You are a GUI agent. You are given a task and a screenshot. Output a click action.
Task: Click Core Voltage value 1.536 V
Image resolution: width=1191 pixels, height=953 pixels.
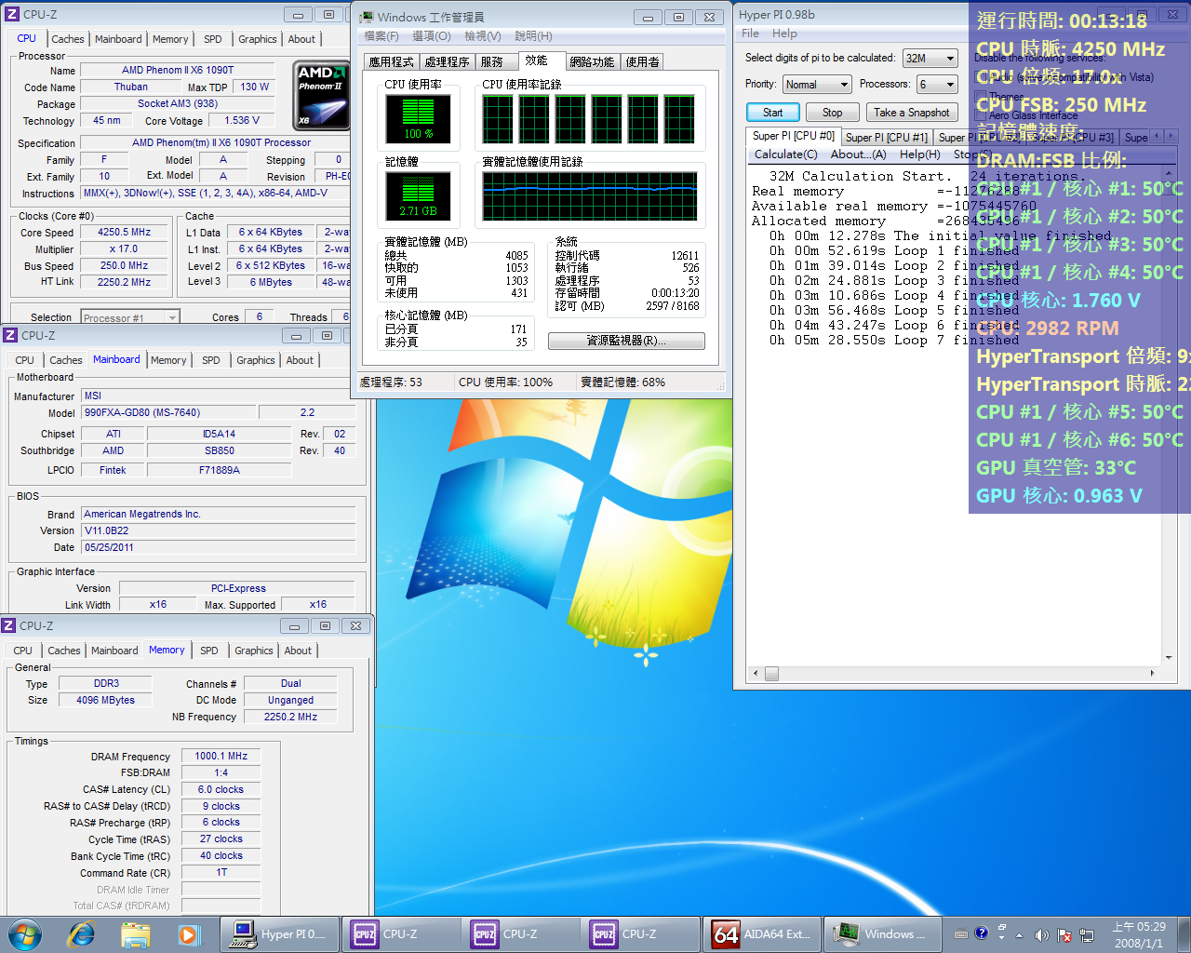[x=242, y=120]
